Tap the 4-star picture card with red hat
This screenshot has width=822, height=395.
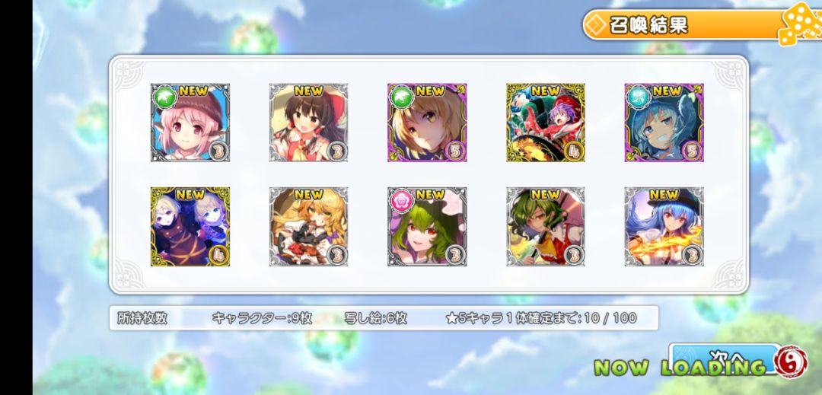pyautogui.click(x=546, y=123)
